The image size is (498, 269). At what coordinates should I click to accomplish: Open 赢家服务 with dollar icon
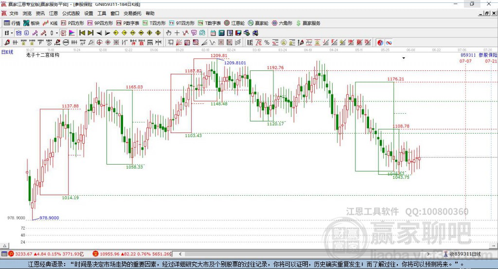click(x=308, y=23)
